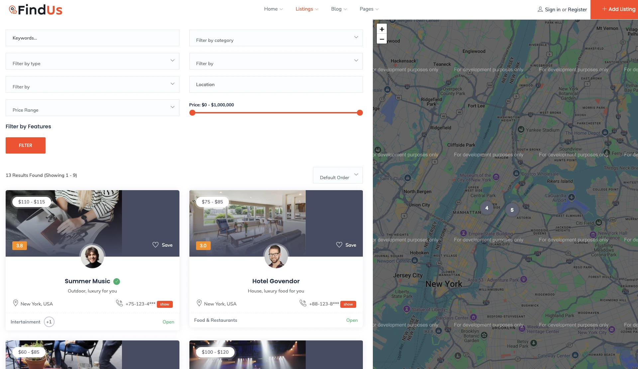Click the heart icon on Hotel Govendor
Image resolution: width=638 pixels, height=369 pixels.
[x=339, y=245]
